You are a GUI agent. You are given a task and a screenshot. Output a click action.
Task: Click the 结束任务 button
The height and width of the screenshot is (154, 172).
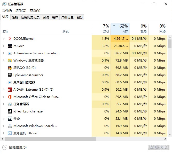[x=159, y=148]
